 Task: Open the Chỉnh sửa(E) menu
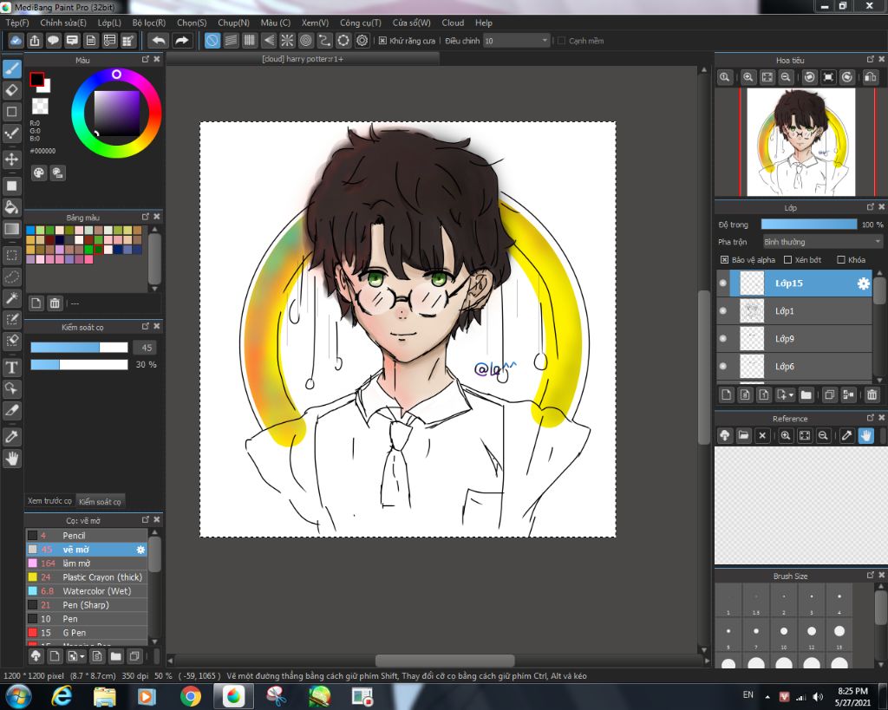tap(63, 23)
